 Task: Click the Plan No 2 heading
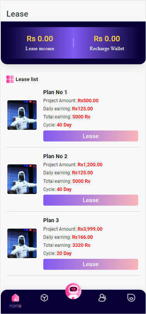(55, 156)
